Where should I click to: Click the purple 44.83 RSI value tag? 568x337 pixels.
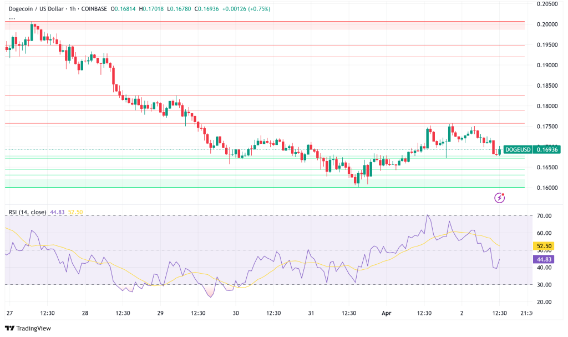544,259
